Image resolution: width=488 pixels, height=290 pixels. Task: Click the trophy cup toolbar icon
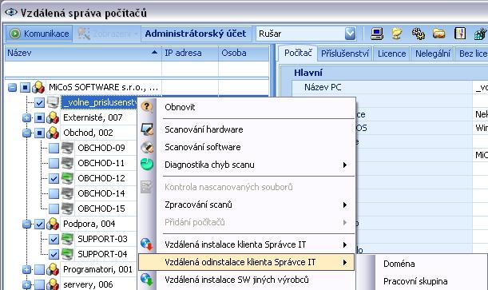click(x=396, y=34)
